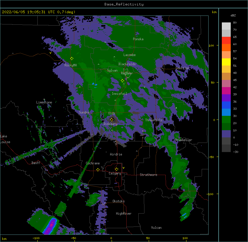Click the 65 value on the dBZ legend

click(235, 37)
